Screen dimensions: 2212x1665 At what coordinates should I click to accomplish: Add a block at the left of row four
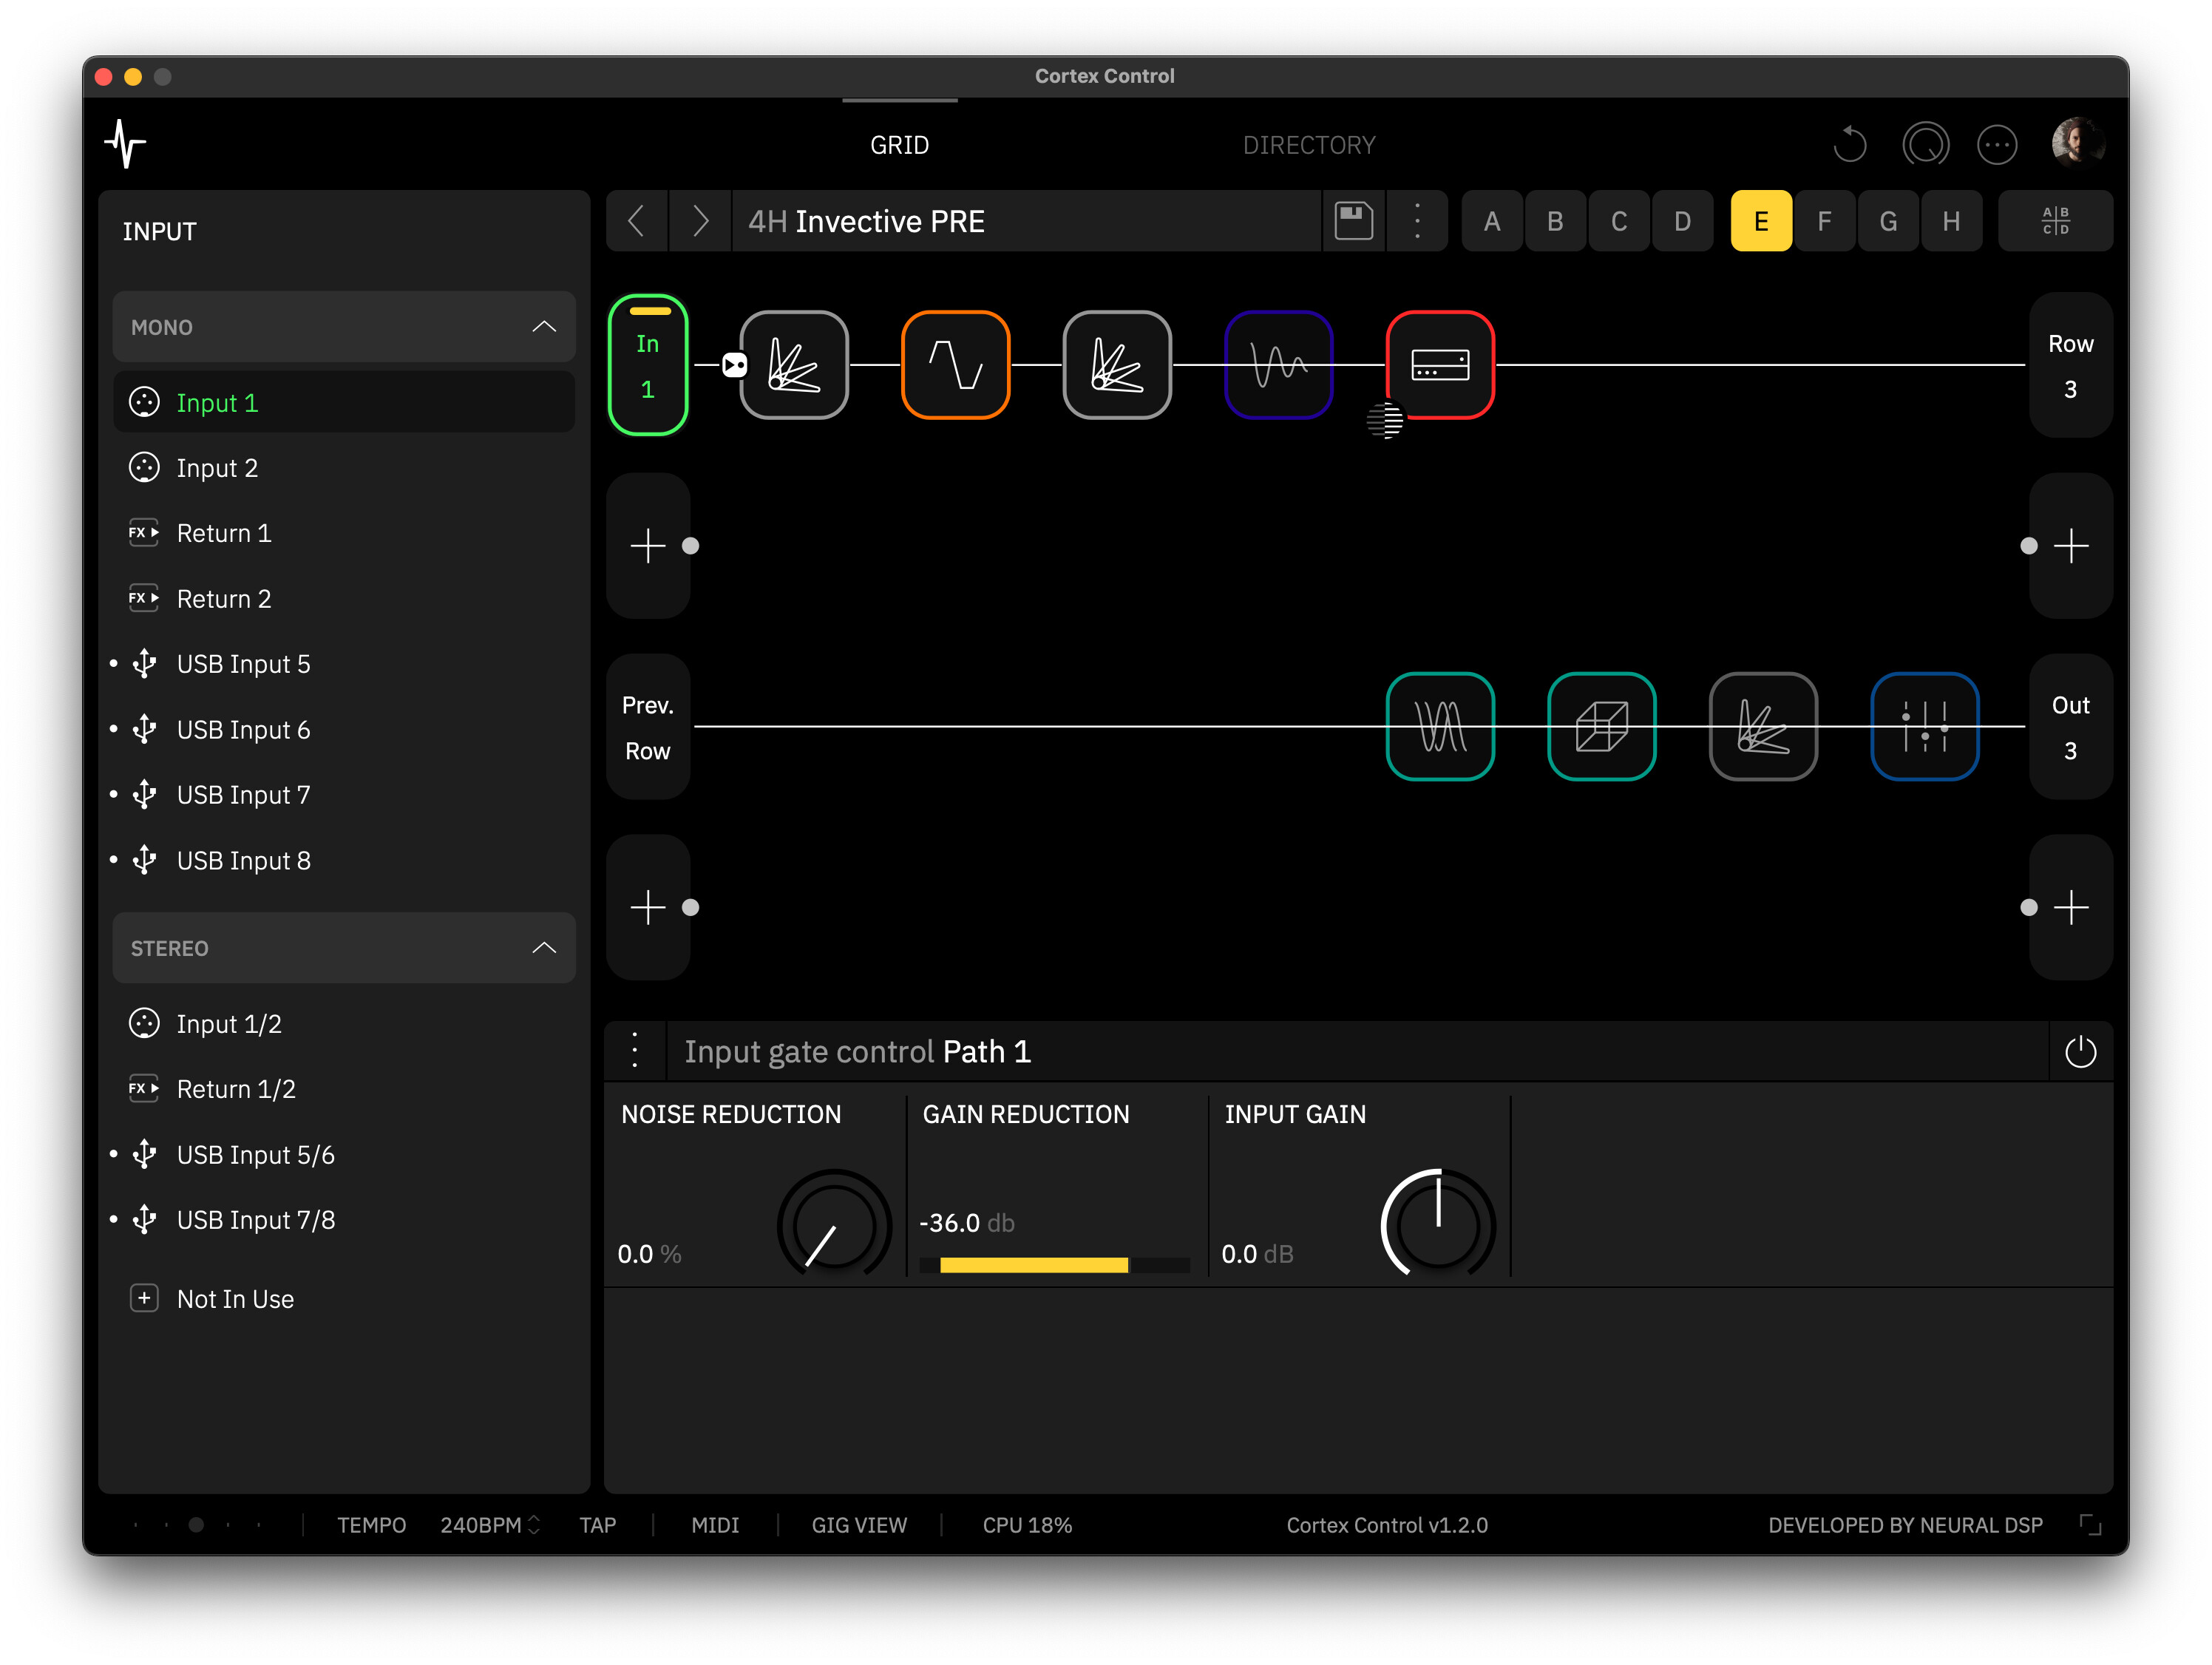coord(648,908)
